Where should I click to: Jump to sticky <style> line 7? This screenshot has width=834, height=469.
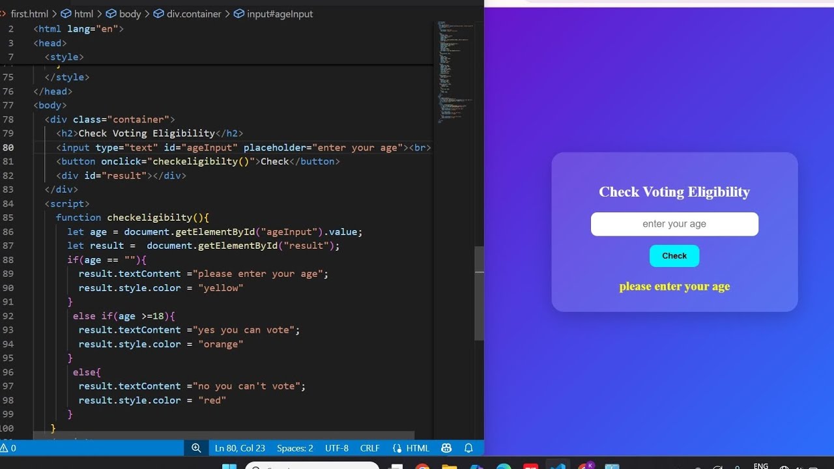[x=64, y=57]
